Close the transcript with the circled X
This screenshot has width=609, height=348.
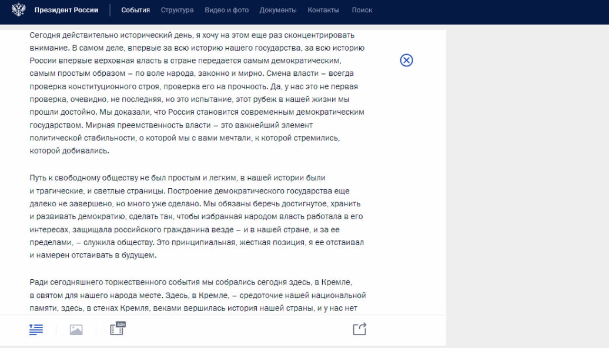[x=406, y=60]
